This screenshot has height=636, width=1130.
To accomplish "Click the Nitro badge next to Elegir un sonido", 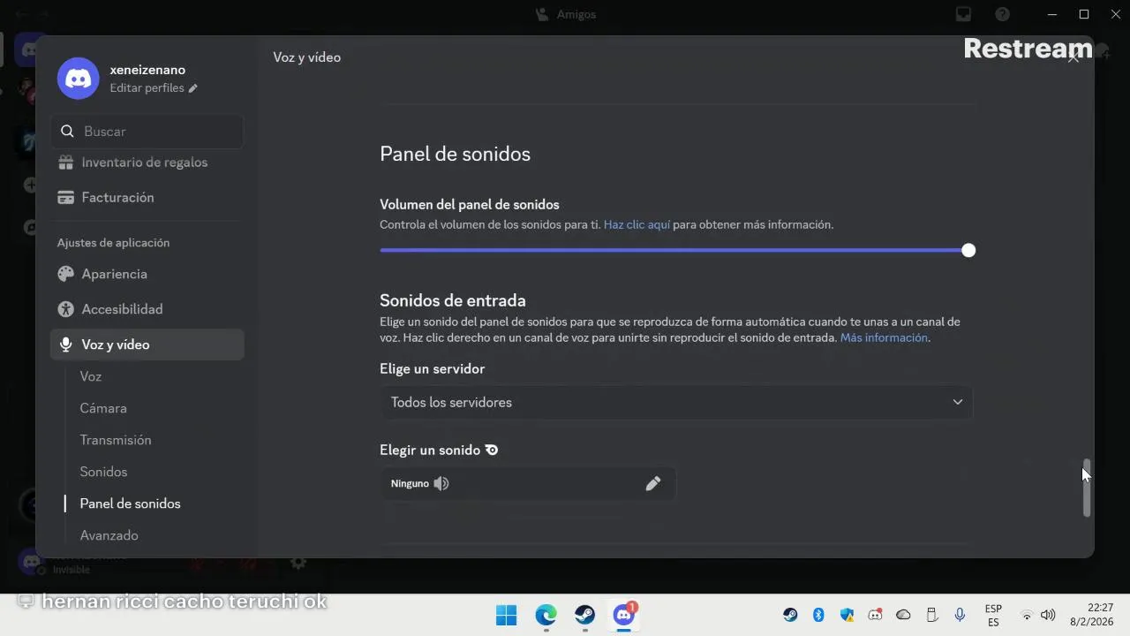I will coord(492,450).
